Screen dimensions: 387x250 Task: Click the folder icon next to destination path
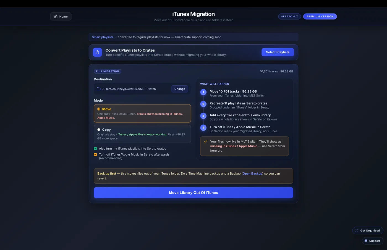pyautogui.click(x=99, y=89)
